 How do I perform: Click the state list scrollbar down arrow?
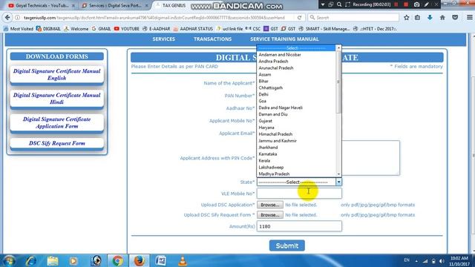[x=338, y=174]
